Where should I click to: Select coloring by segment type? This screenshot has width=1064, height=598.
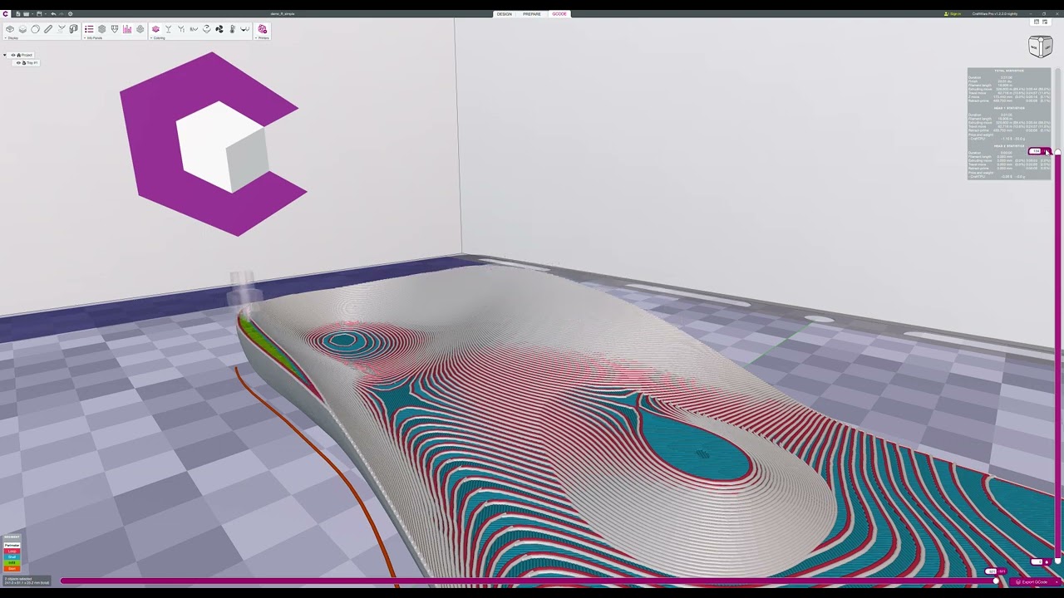click(x=155, y=29)
